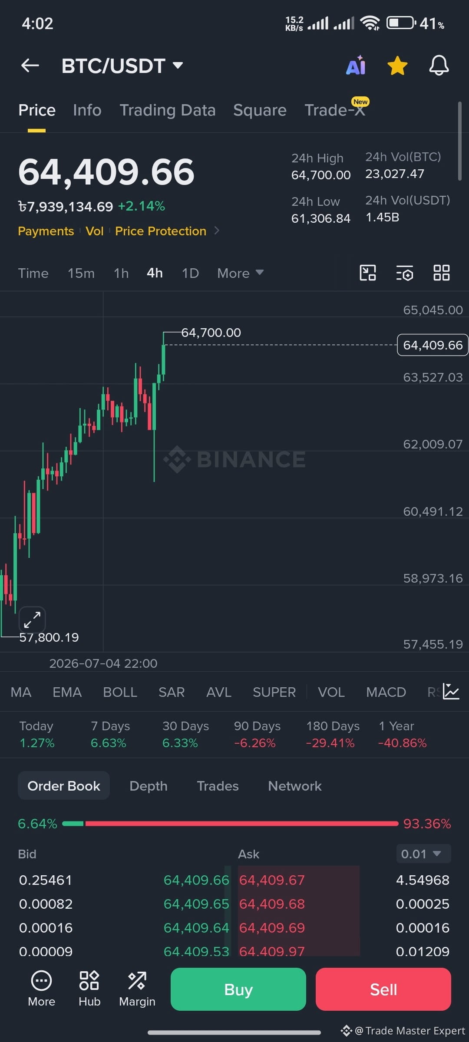The height and width of the screenshot is (1042, 469).
Task: Tap the back arrow
Action: 30,66
